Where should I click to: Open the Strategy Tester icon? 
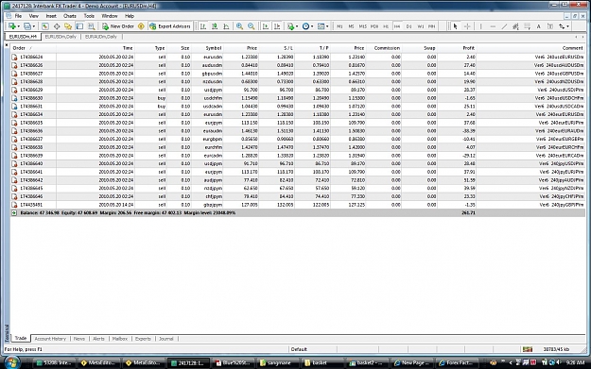[91, 26]
